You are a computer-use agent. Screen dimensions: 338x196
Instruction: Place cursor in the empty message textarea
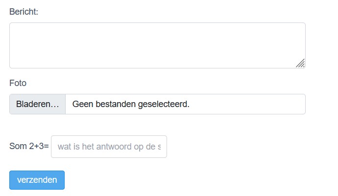tap(157, 45)
